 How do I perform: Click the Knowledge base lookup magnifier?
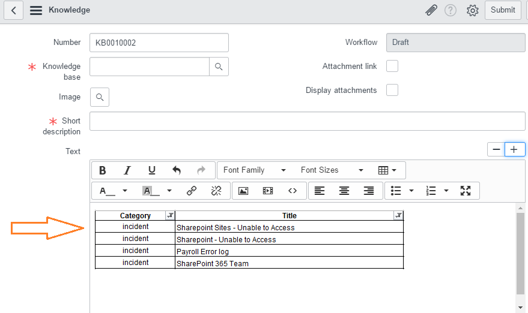[219, 67]
